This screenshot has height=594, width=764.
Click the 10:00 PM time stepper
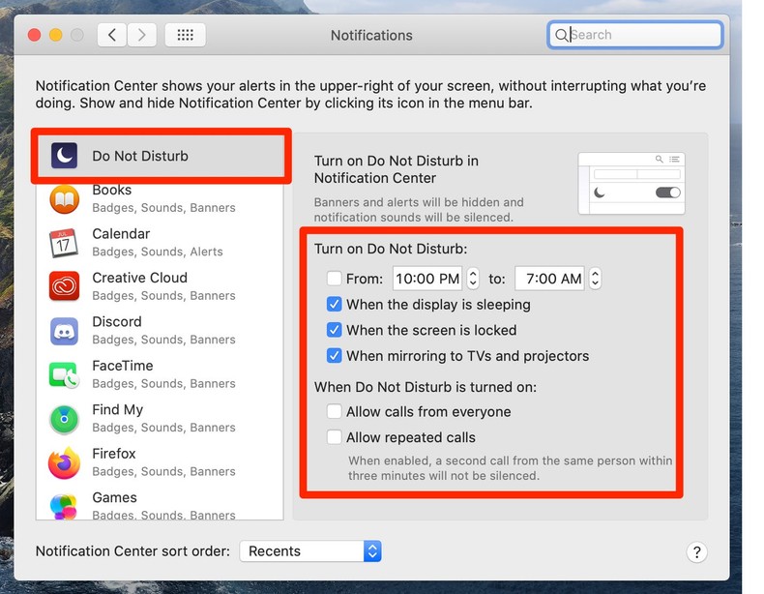tap(473, 279)
